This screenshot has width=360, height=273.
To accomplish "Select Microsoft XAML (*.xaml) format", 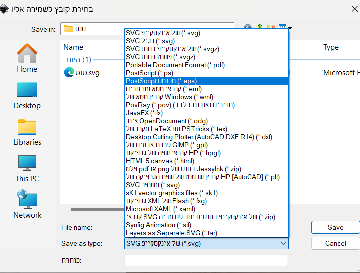I will (206, 209).
